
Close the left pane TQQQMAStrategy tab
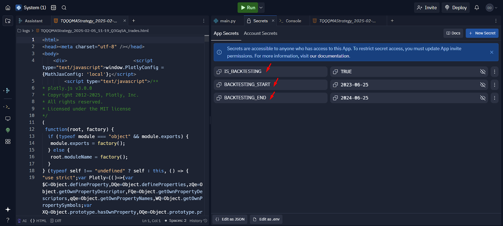click(x=124, y=21)
